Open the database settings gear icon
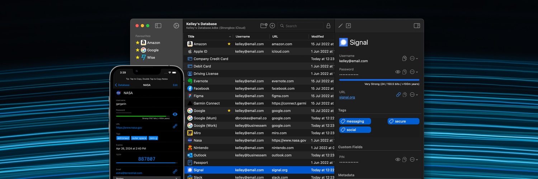This screenshot has height=179, width=538. (176, 26)
